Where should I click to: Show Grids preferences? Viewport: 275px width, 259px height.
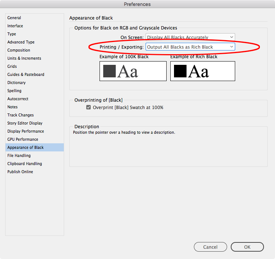pyautogui.click(x=12, y=66)
